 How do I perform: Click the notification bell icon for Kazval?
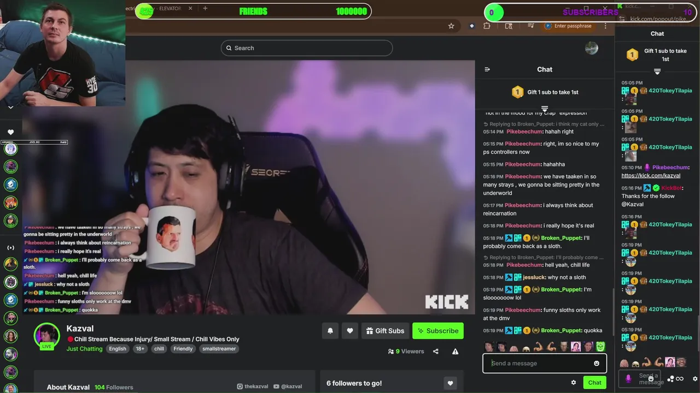tap(330, 331)
